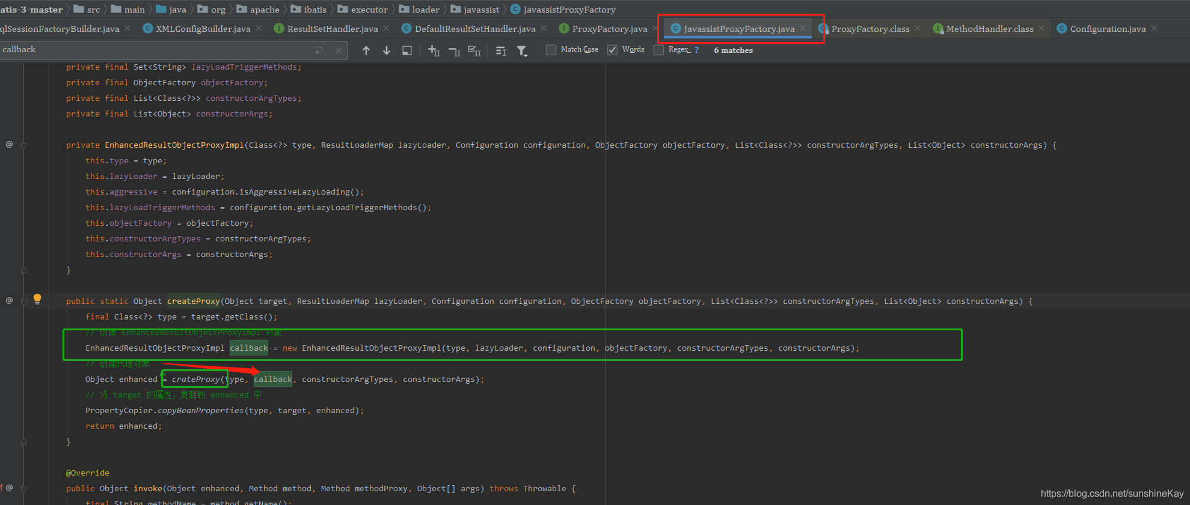Screen dimensions: 1190x505
Task: Click the @Override annotation
Action: coord(88,473)
